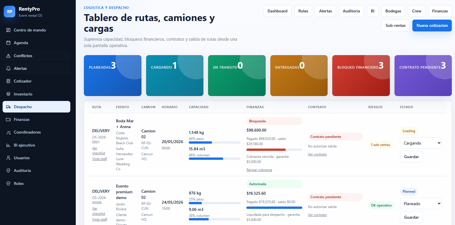Click the Planeadas summary card
Screen dimensions: 455x225
tap(113, 76)
